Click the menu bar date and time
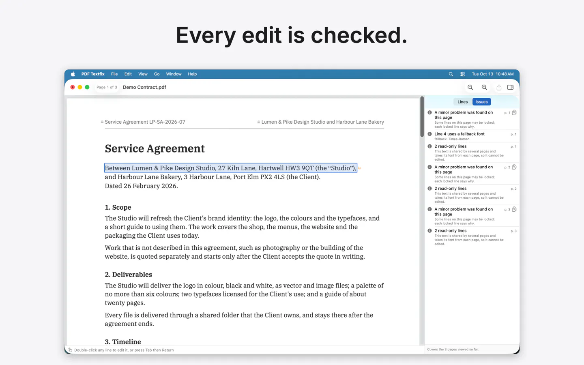Image resolution: width=584 pixels, height=365 pixels. click(493, 74)
